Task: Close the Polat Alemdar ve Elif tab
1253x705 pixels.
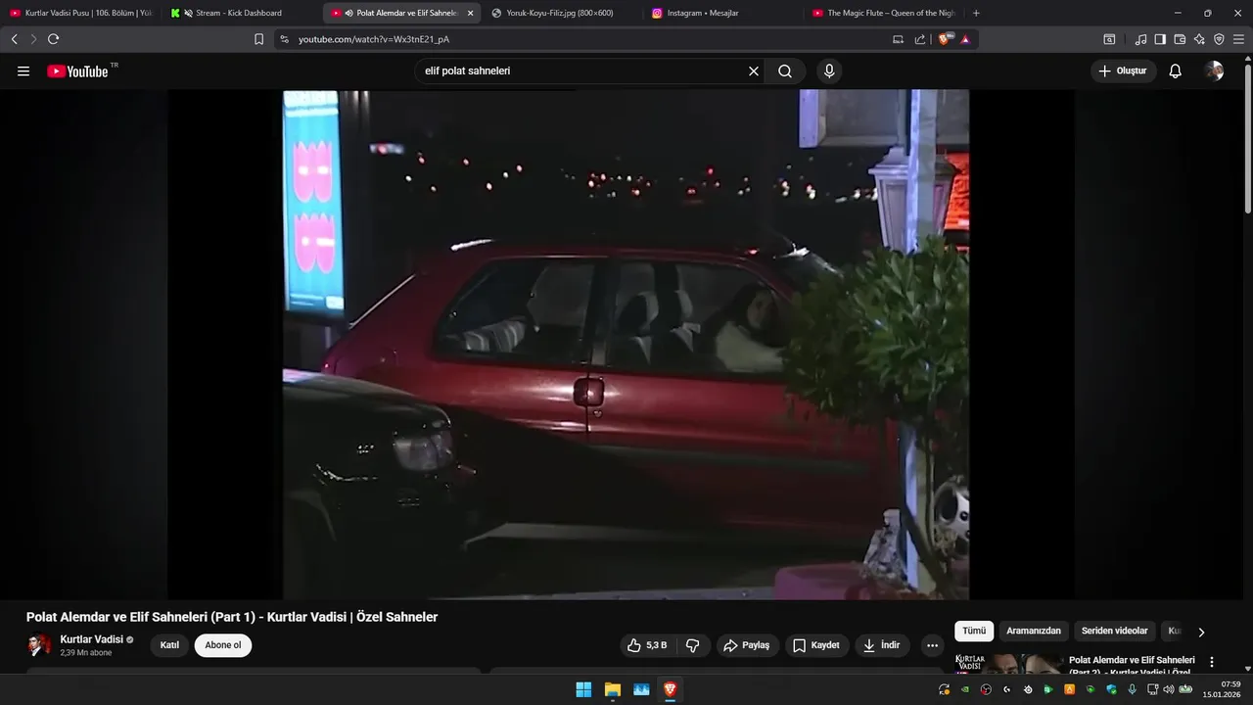Action: [470, 13]
